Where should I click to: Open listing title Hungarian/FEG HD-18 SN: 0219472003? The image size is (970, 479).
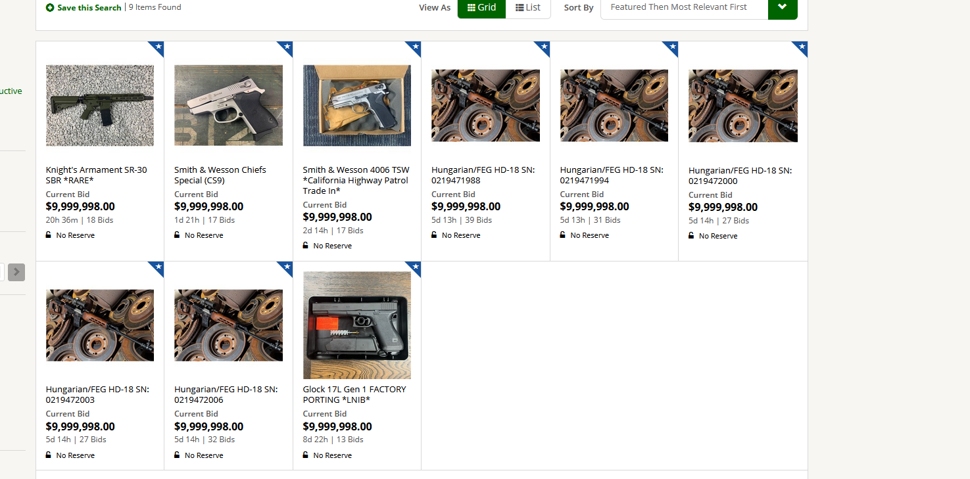click(97, 394)
